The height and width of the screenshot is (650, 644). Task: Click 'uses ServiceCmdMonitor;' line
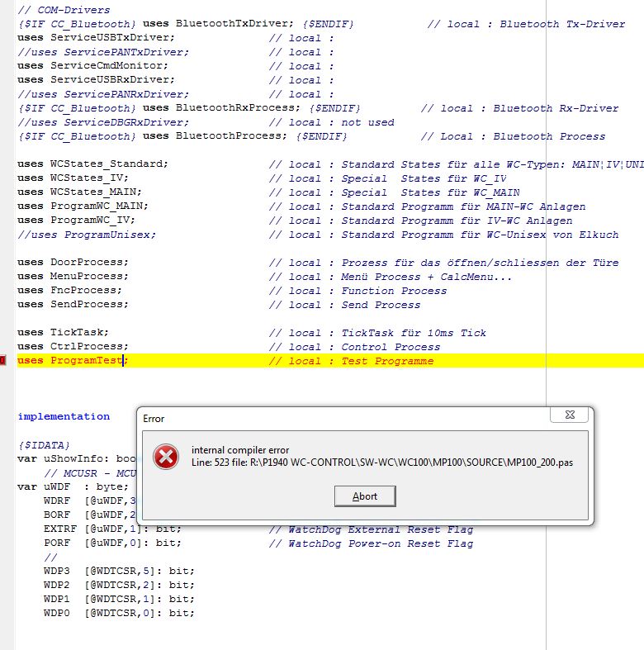tap(92, 66)
